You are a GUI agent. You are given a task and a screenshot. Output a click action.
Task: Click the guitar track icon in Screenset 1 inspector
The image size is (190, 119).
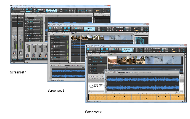coord(14,53)
